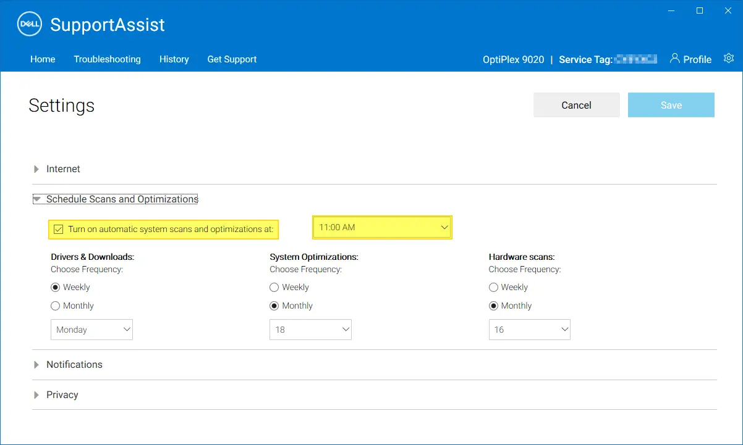The image size is (743, 445).
Task: Close the SupportAssist window
Action: (x=728, y=10)
